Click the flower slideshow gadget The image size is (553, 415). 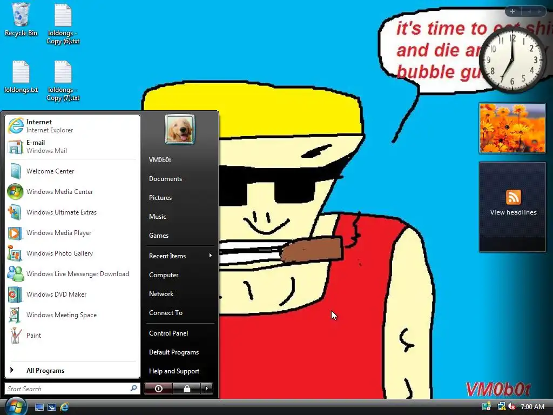point(512,128)
